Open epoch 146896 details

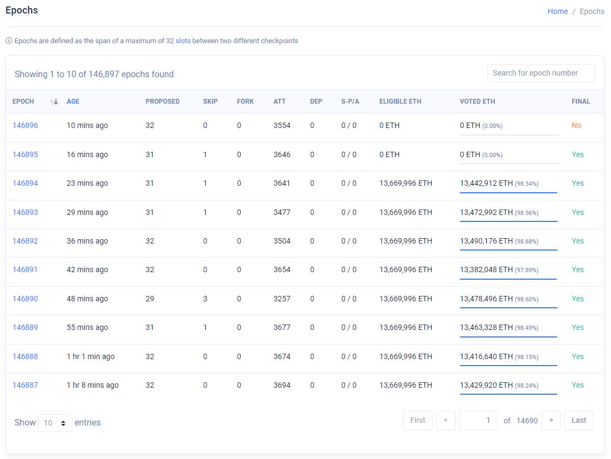click(x=25, y=125)
